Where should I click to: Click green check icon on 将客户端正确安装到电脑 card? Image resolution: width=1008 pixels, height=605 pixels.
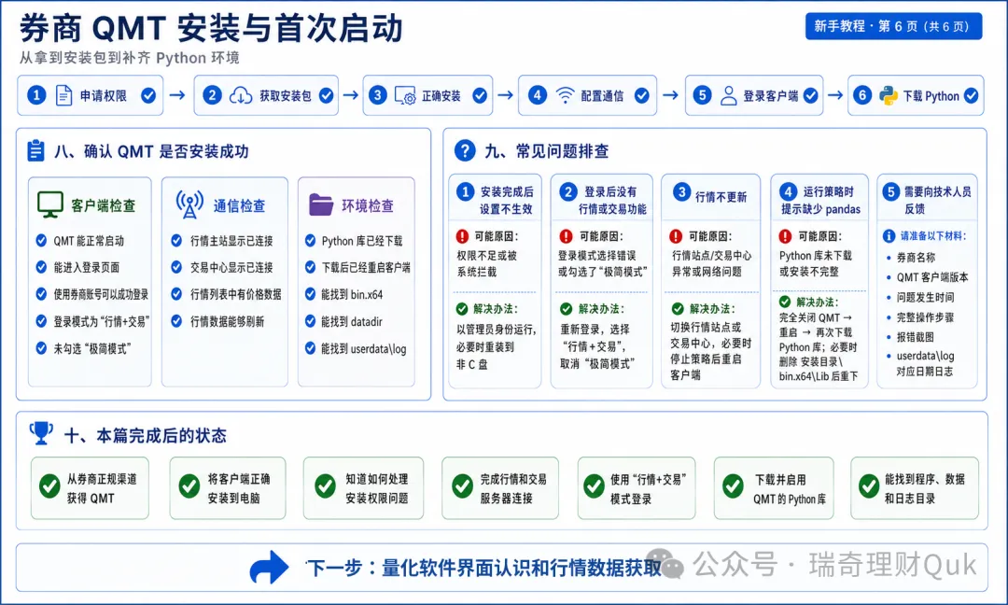189,486
